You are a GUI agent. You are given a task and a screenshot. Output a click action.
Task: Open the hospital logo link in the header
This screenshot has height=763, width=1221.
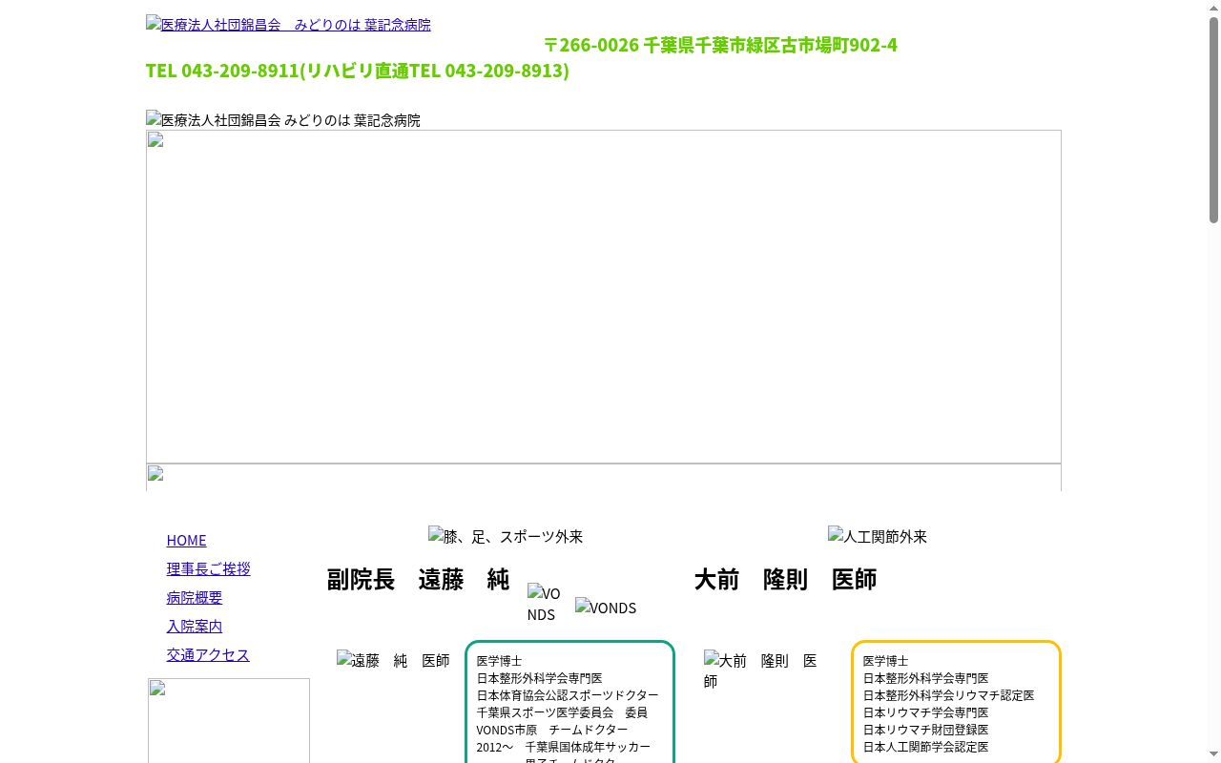tap(288, 25)
